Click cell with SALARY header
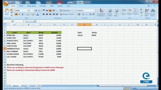The image size is (161, 90). [55, 33]
